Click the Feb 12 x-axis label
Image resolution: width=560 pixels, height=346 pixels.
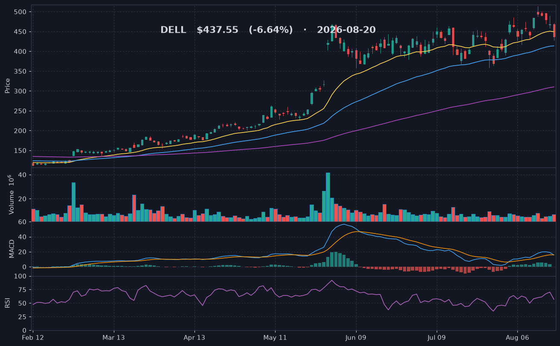(33, 337)
